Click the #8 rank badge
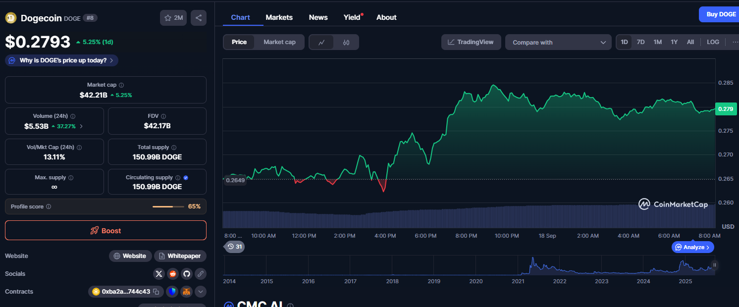This screenshot has width=739, height=307. (91, 18)
